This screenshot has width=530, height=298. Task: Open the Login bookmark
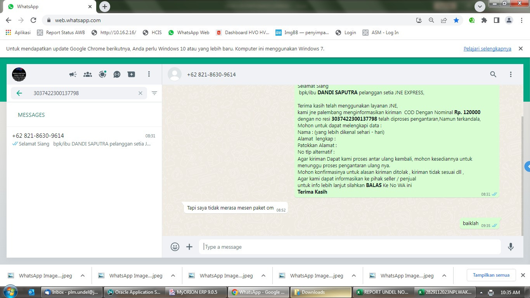[x=346, y=33]
